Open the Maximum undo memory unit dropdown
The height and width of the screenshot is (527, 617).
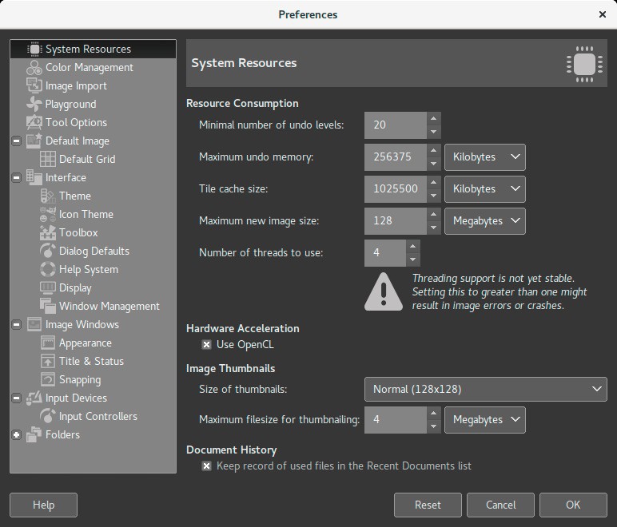click(484, 157)
